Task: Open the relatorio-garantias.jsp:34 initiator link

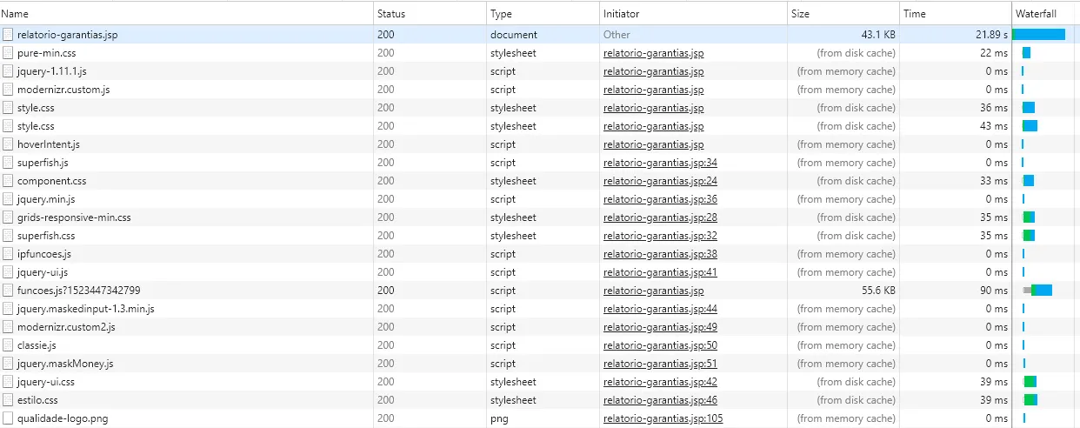Action: click(660, 163)
